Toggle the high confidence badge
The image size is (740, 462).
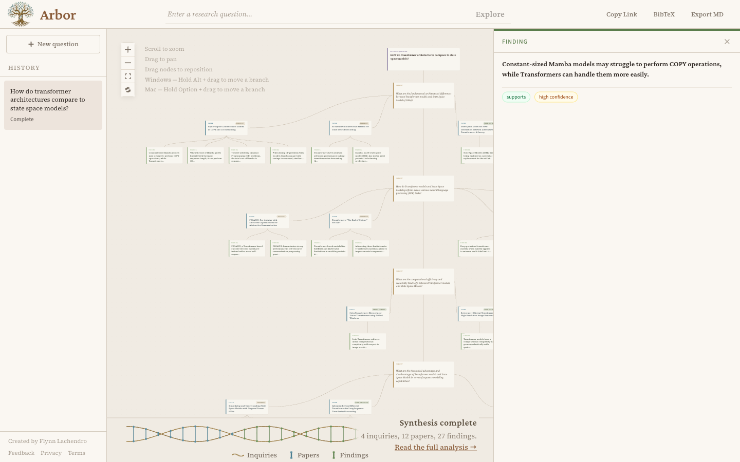pyautogui.click(x=556, y=97)
